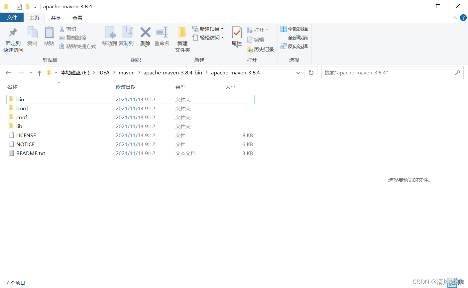Click IDEA in the address breadcrumb
Viewport: 468px width, 288px height.
[x=104, y=72]
